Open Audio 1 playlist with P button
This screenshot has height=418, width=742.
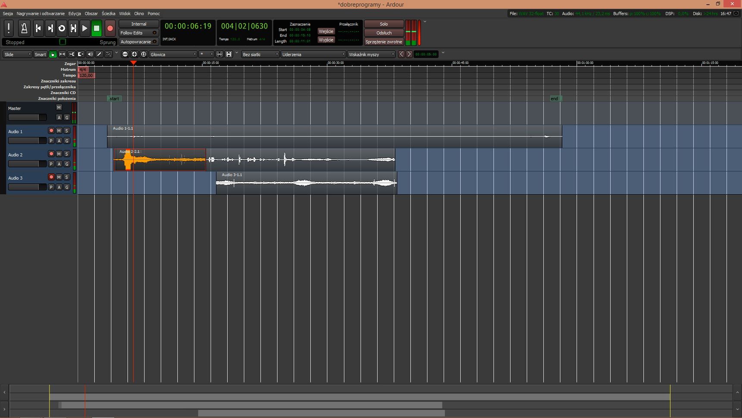coord(51,141)
